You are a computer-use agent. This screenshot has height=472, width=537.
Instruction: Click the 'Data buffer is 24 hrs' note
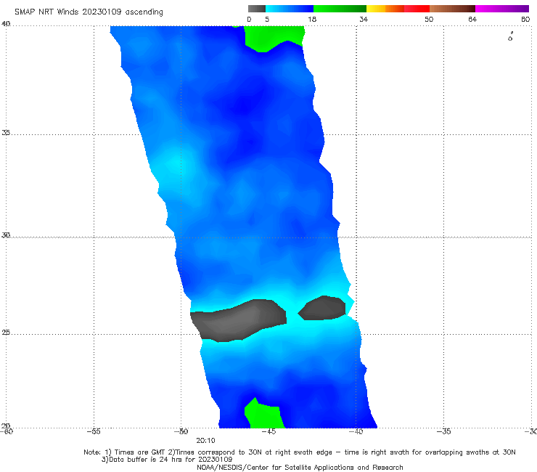(167, 460)
